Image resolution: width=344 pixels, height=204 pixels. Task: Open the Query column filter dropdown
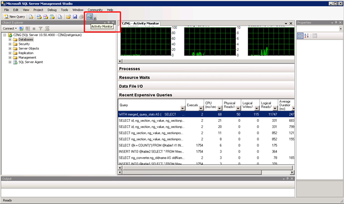tap(183, 108)
